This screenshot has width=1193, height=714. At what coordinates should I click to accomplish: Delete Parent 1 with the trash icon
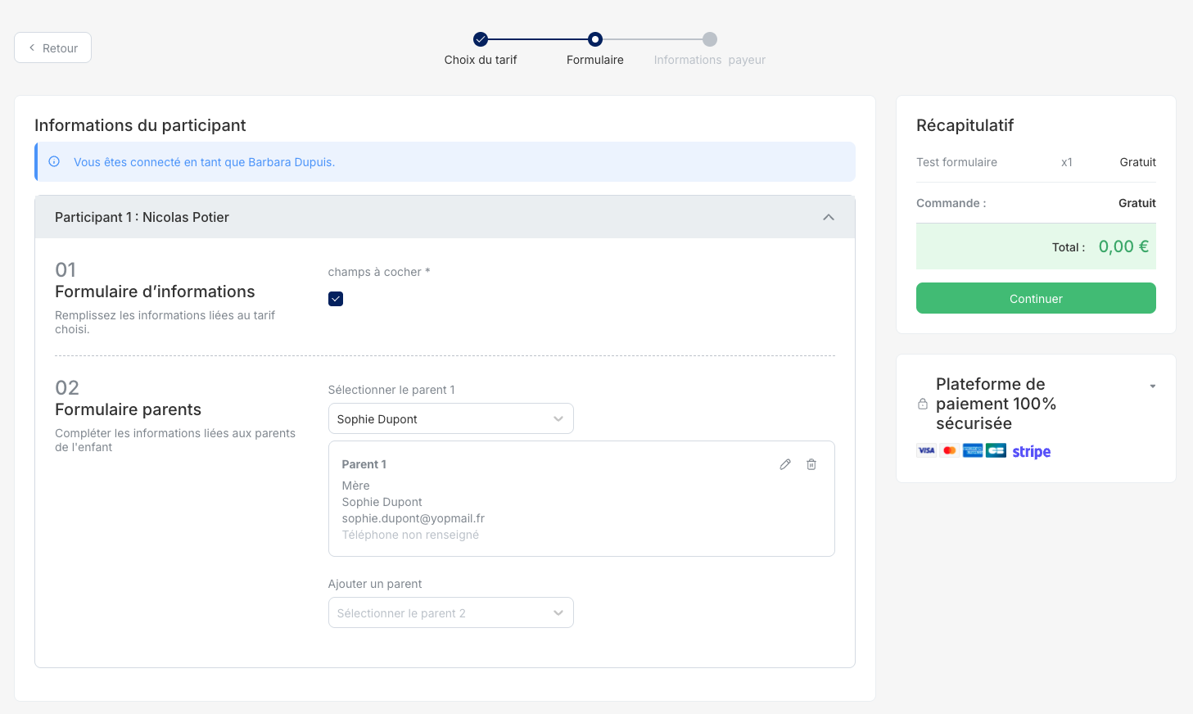point(811,464)
